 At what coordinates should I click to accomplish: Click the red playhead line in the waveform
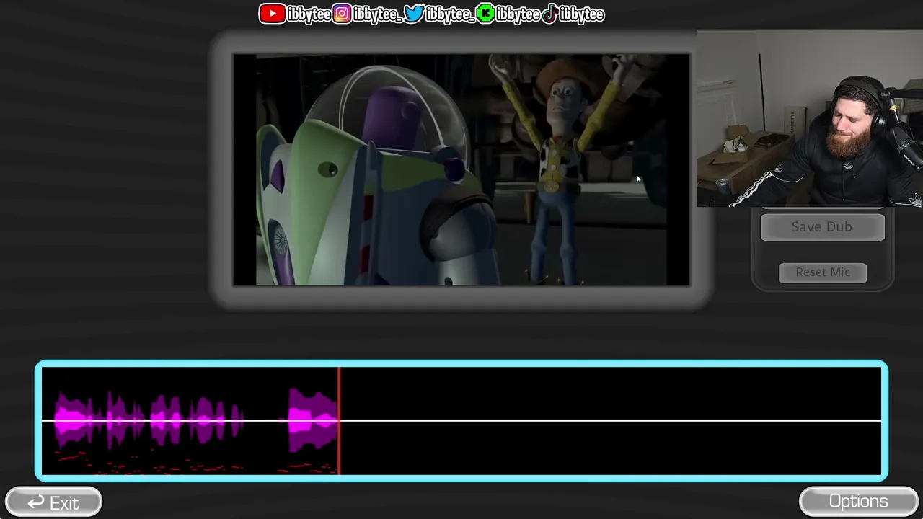click(339, 420)
